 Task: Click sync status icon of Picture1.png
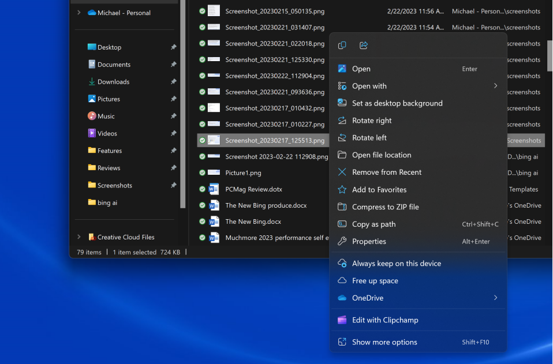pyautogui.click(x=202, y=172)
